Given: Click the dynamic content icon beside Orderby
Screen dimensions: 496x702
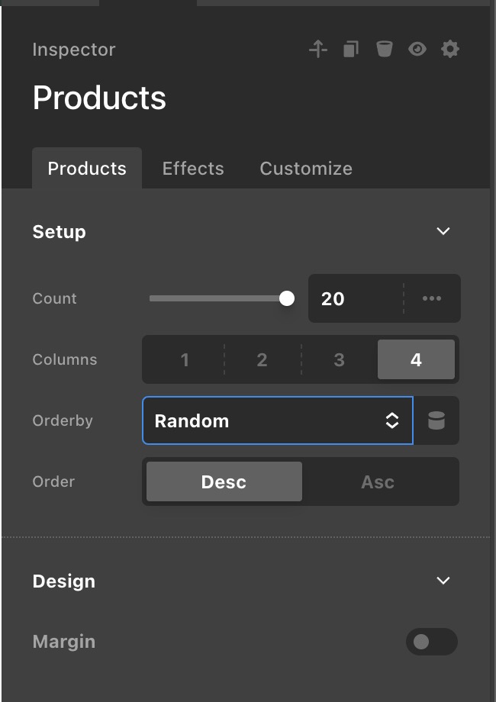Looking at the screenshot, I should (x=436, y=420).
